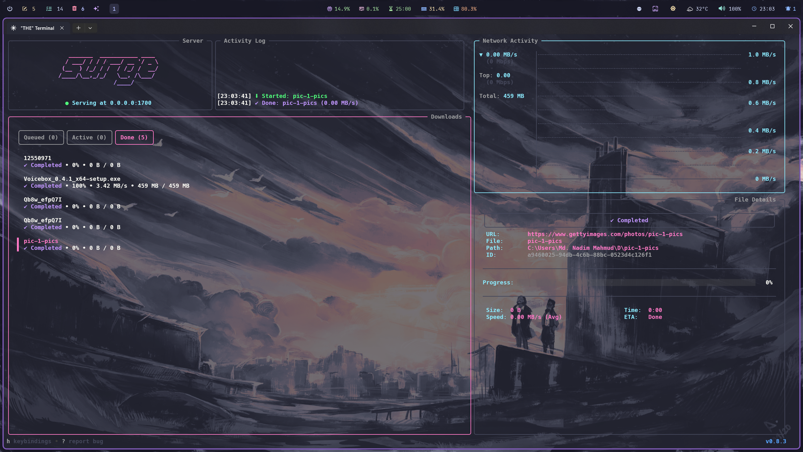Open the power menu icon
Image resolution: width=803 pixels, height=452 pixels.
pyautogui.click(x=10, y=9)
